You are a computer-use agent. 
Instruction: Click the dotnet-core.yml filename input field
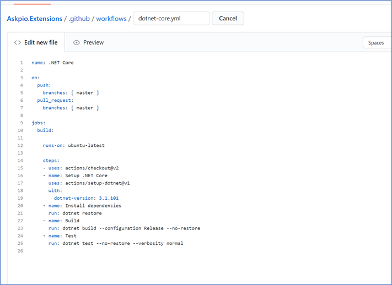(171, 19)
